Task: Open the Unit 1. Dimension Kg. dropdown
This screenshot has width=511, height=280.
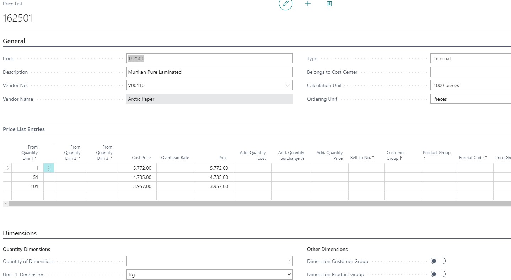Action: click(209, 275)
